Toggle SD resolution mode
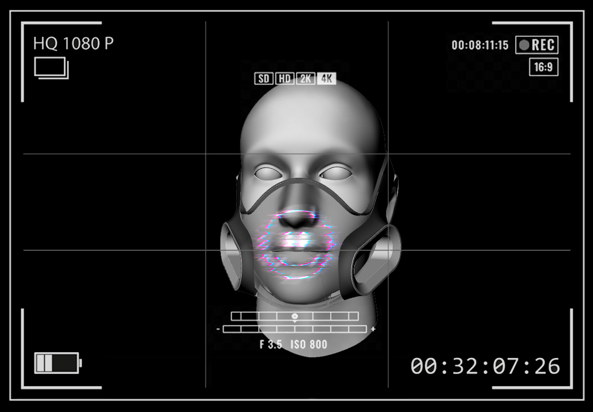The height and width of the screenshot is (412, 593). (x=264, y=79)
